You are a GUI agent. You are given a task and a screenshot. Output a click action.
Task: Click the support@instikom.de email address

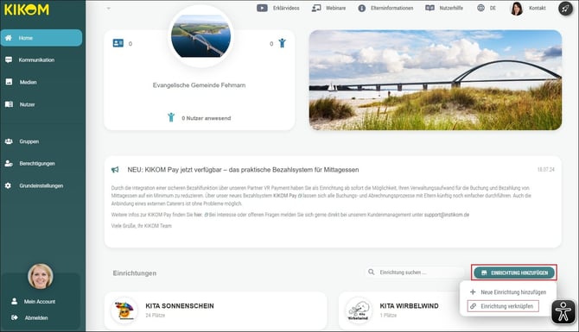point(447,215)
